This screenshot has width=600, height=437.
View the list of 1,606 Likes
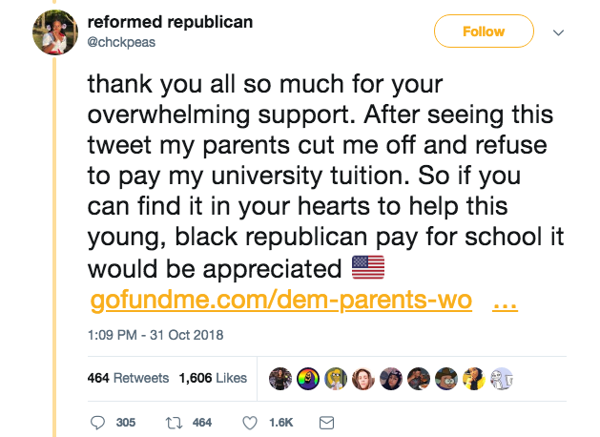coord(213,378)
